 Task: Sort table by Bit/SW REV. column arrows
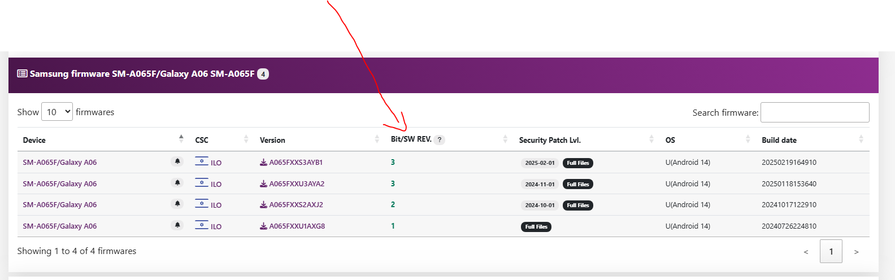coord(505,139)
